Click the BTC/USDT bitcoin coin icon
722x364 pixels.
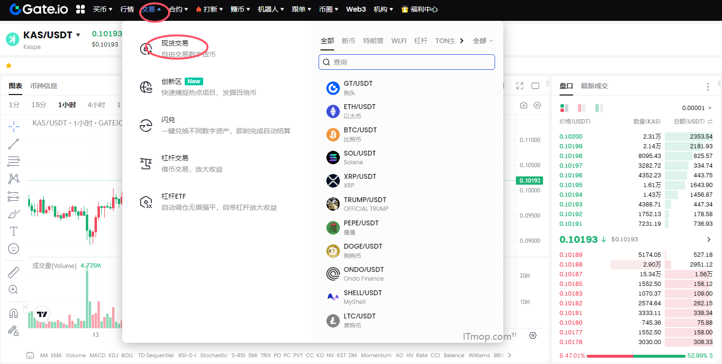click(333, 135)
